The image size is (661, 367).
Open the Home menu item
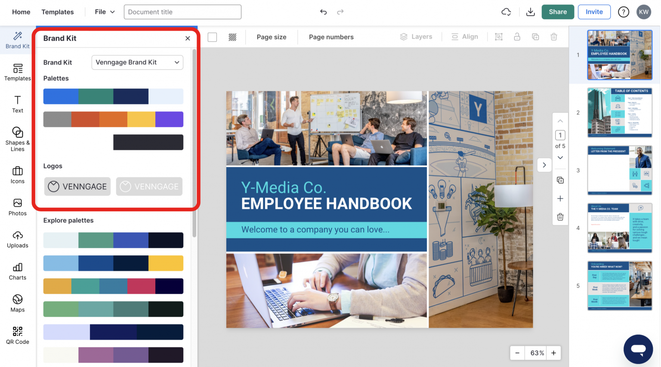21,12
